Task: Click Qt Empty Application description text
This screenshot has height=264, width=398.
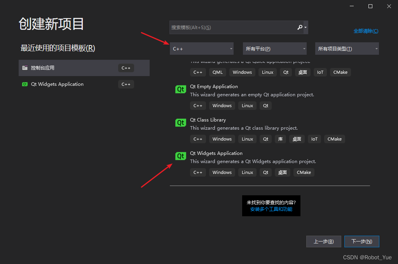Action: (x=252, y=95)
